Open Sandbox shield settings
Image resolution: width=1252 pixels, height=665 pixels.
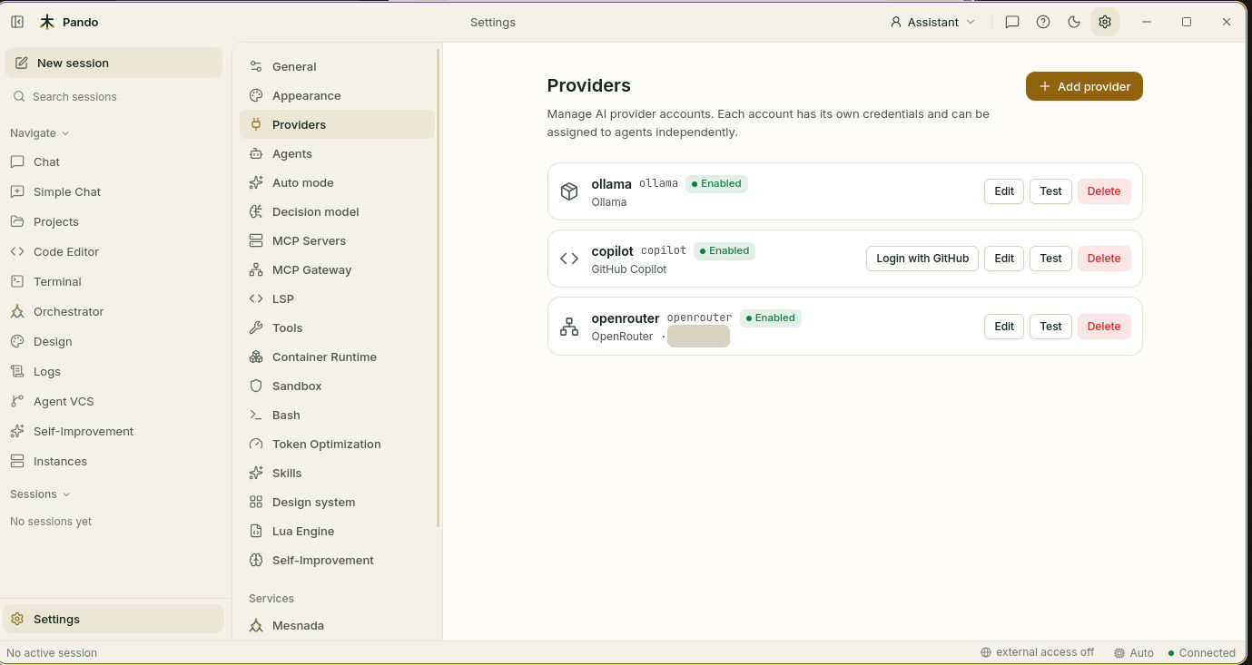point(256,386)
